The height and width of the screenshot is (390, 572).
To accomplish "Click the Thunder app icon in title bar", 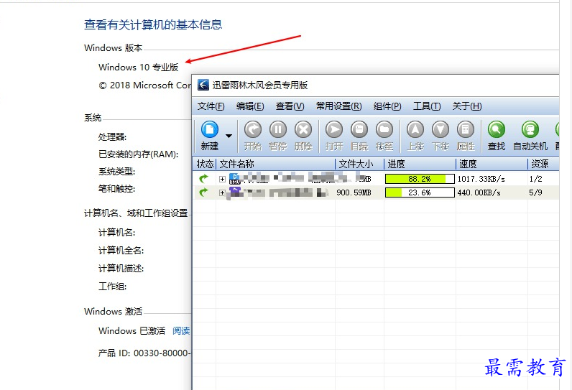I will (x=203, y=85).
